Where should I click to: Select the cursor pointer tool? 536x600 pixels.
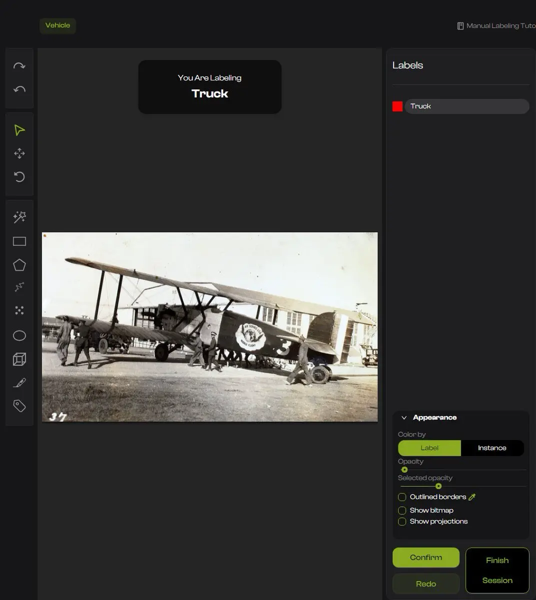[x=19, y=130]
